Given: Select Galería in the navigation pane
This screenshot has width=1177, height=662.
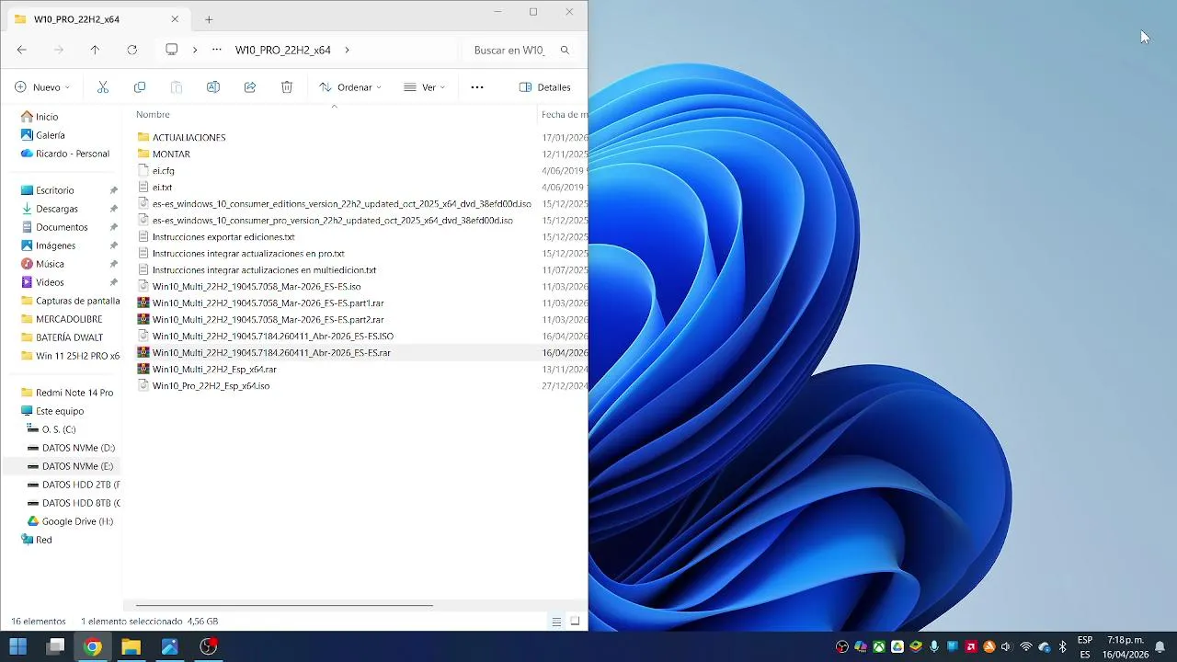Looking at the screenshot, I should tap(51, 135).
